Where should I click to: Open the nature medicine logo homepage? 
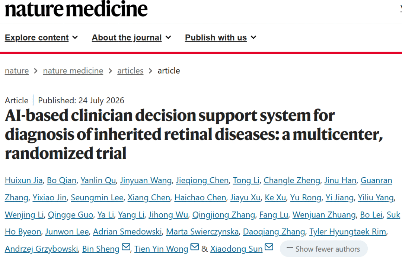[x=76, y=9]
